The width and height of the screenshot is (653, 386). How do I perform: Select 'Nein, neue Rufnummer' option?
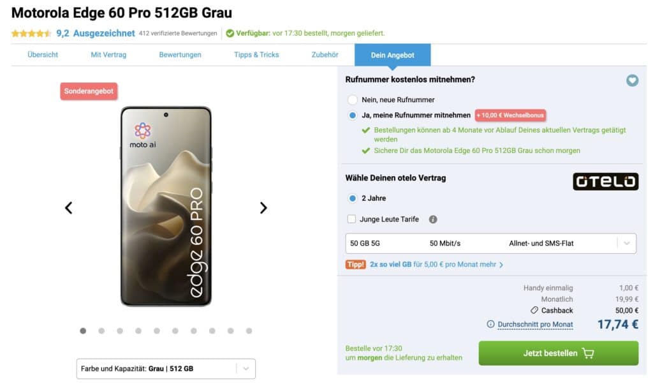pyautogui.click(x=353, y=100)
